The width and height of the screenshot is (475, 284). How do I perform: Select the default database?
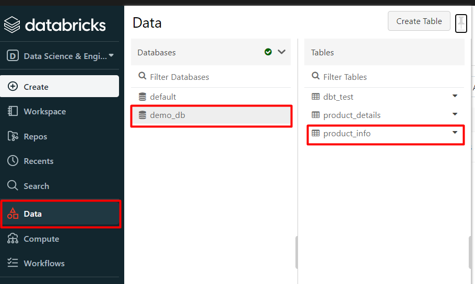[x=211, y=97]
